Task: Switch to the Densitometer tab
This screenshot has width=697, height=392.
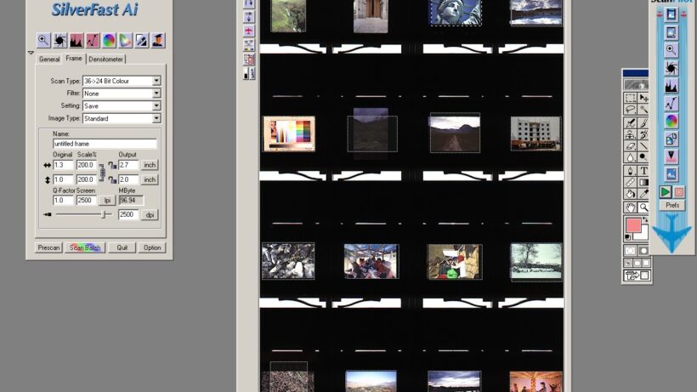Action: [x=105, y=60]
